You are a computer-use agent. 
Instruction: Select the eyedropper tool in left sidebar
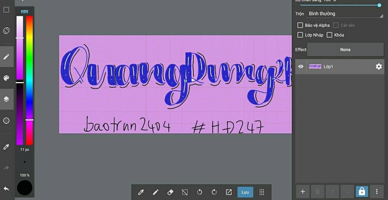click(x=6, y=147)
